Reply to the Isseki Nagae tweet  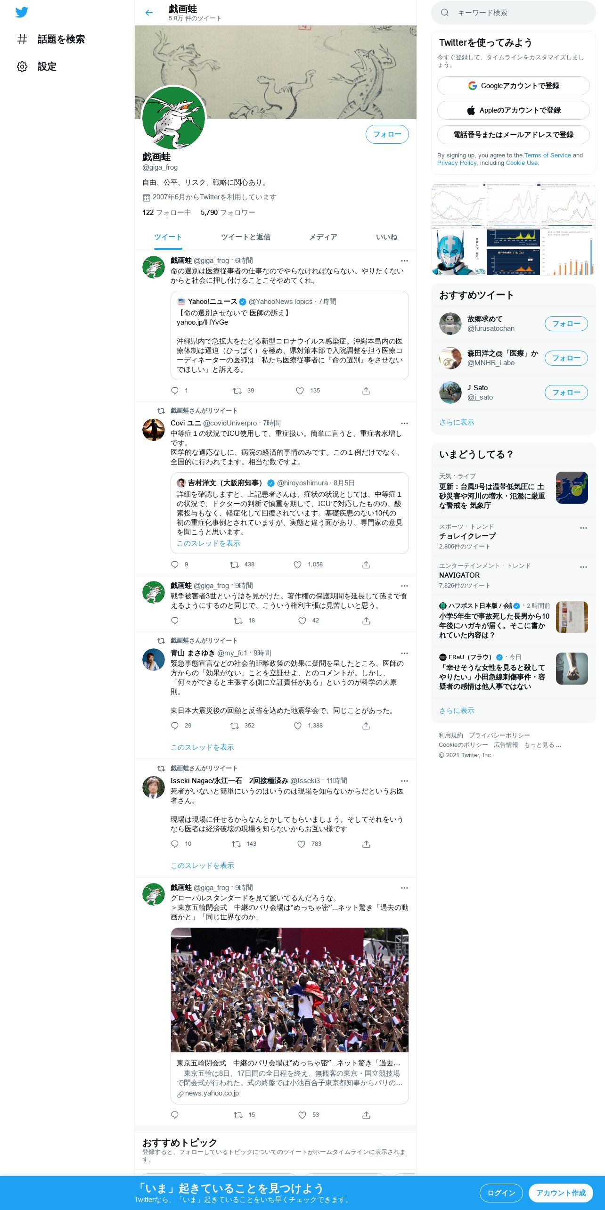click(175, 844)
